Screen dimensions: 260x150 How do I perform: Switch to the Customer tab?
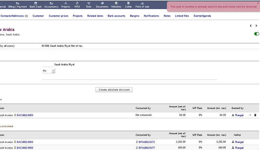pos(38,16)
